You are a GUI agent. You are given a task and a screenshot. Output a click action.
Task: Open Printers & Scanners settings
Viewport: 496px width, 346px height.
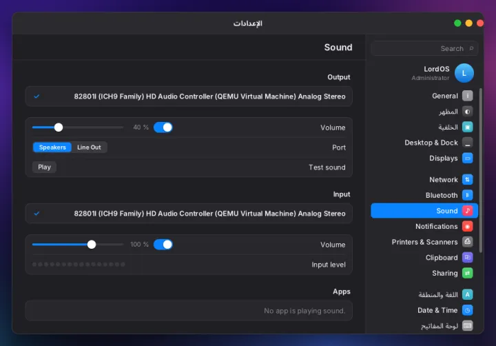pyautogui.click(x=424, y=242)
